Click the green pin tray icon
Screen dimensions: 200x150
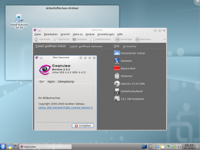[x=168, y=147]
